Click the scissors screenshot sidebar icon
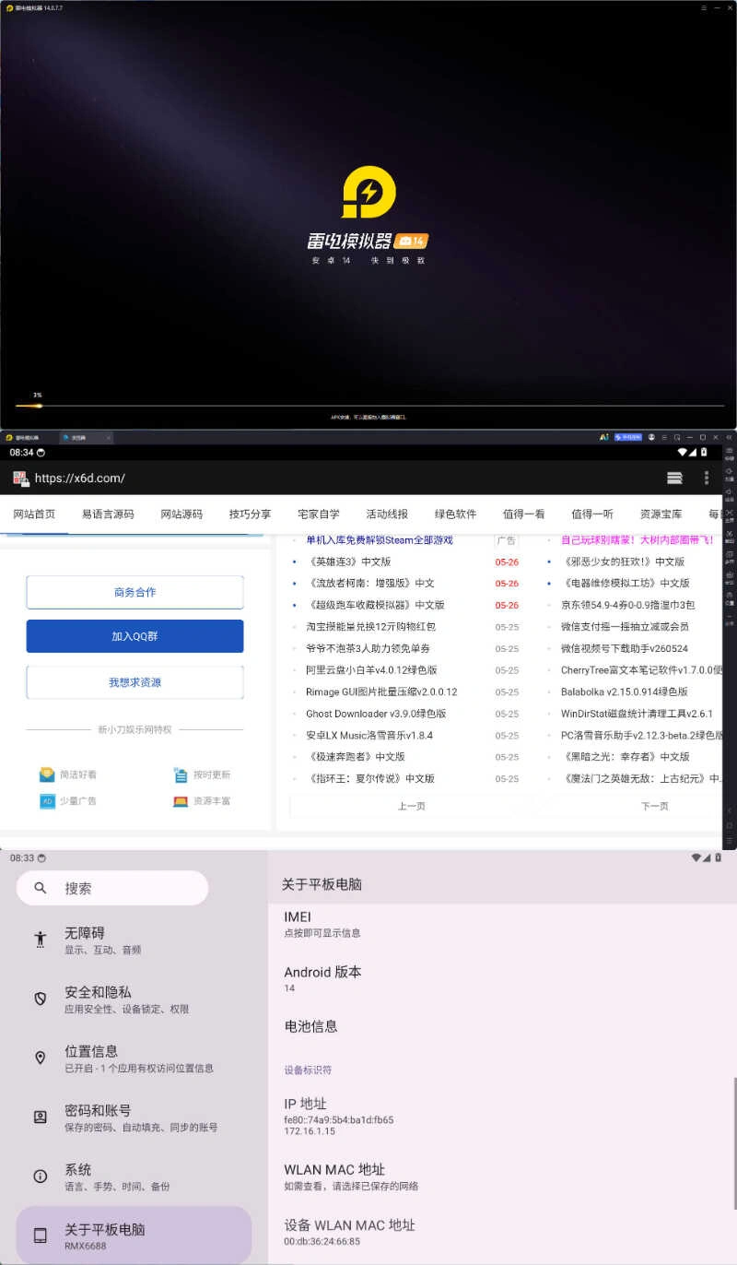The width and height of the screenshot is (737, 1265). click(729, 532)
